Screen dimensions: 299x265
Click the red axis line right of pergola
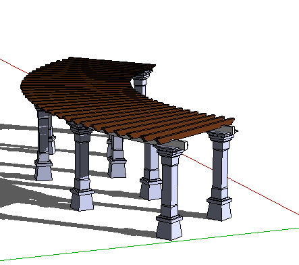pyautogui.click(x=241, y=185)
